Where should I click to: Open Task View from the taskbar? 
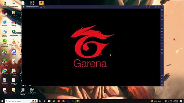(x=44, y=101)
